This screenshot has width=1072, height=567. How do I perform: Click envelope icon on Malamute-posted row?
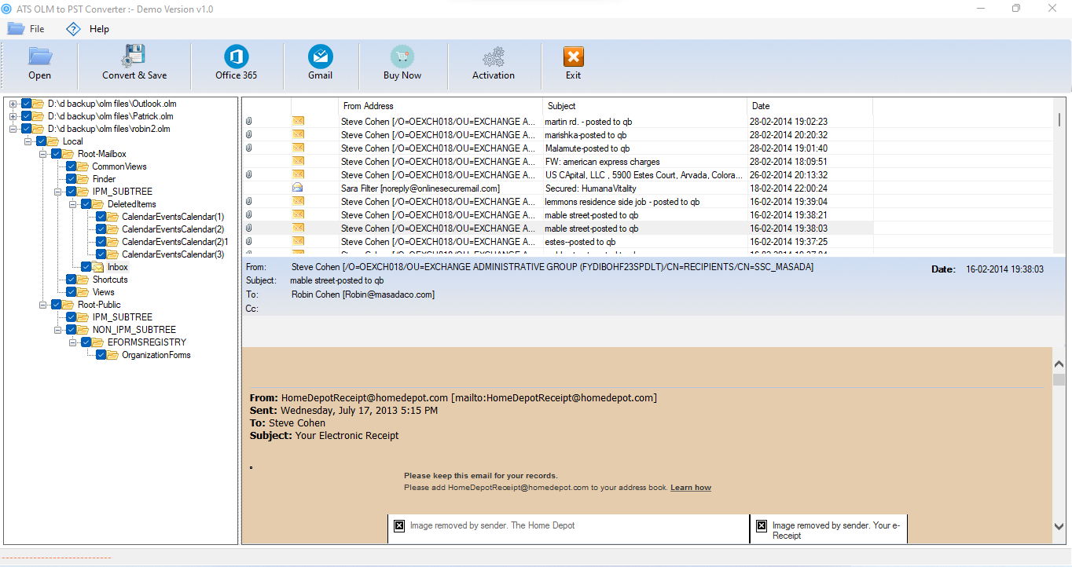point(298,148)
